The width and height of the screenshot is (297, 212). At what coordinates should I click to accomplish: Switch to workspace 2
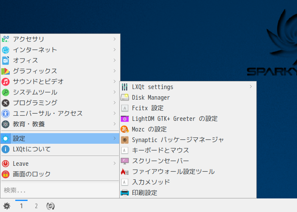tap(36, 206)
